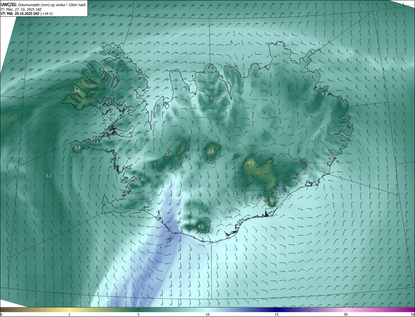This screenshot has width=415, height=317.
Task: Click the forecast offset '(+34 h)'
Action: (46, 14)
